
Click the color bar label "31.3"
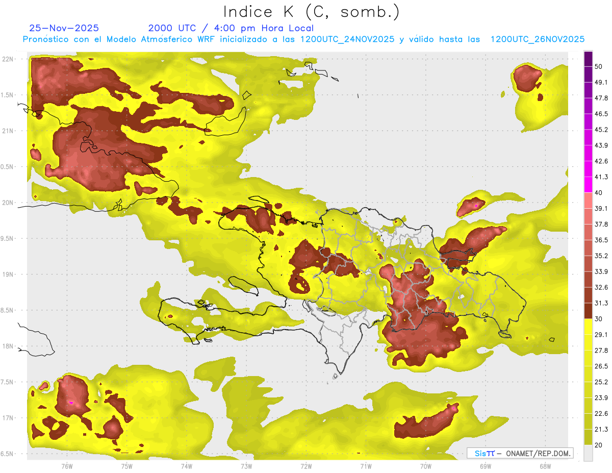601,303
